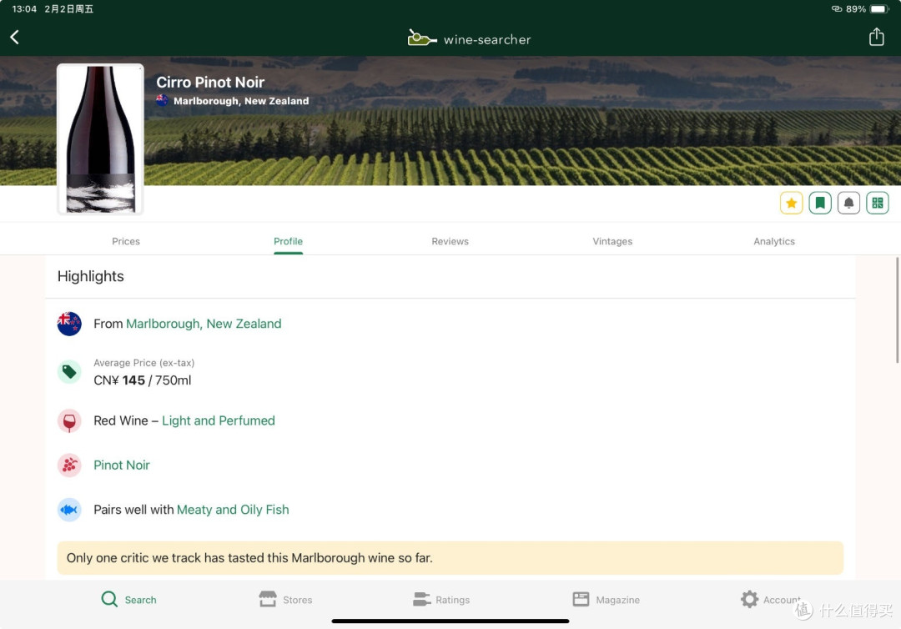Tap the Highlights section heading
The height and width of the screenshot is (629, 901).
coord(91,276)
